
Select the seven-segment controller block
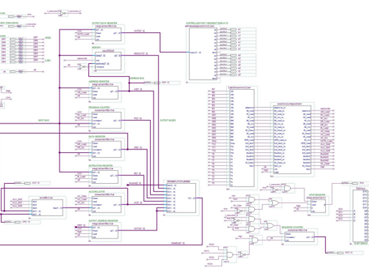point(203,54)
